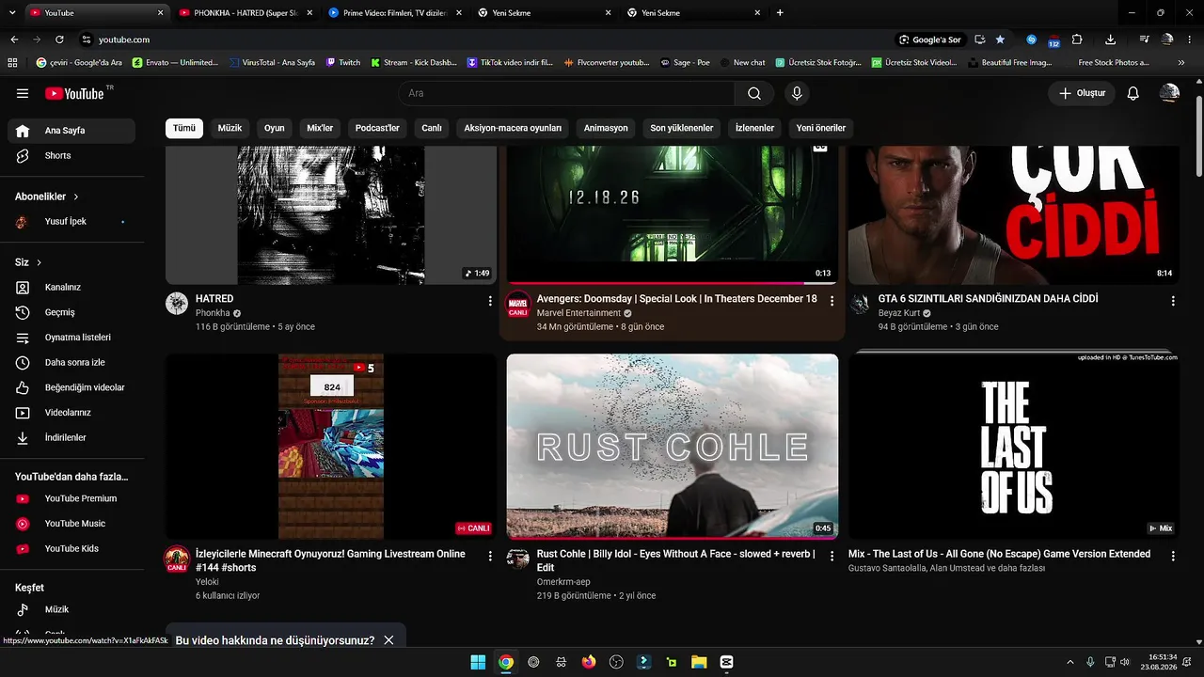
Task: Click the Ara search input field
Action: (567, 93)
